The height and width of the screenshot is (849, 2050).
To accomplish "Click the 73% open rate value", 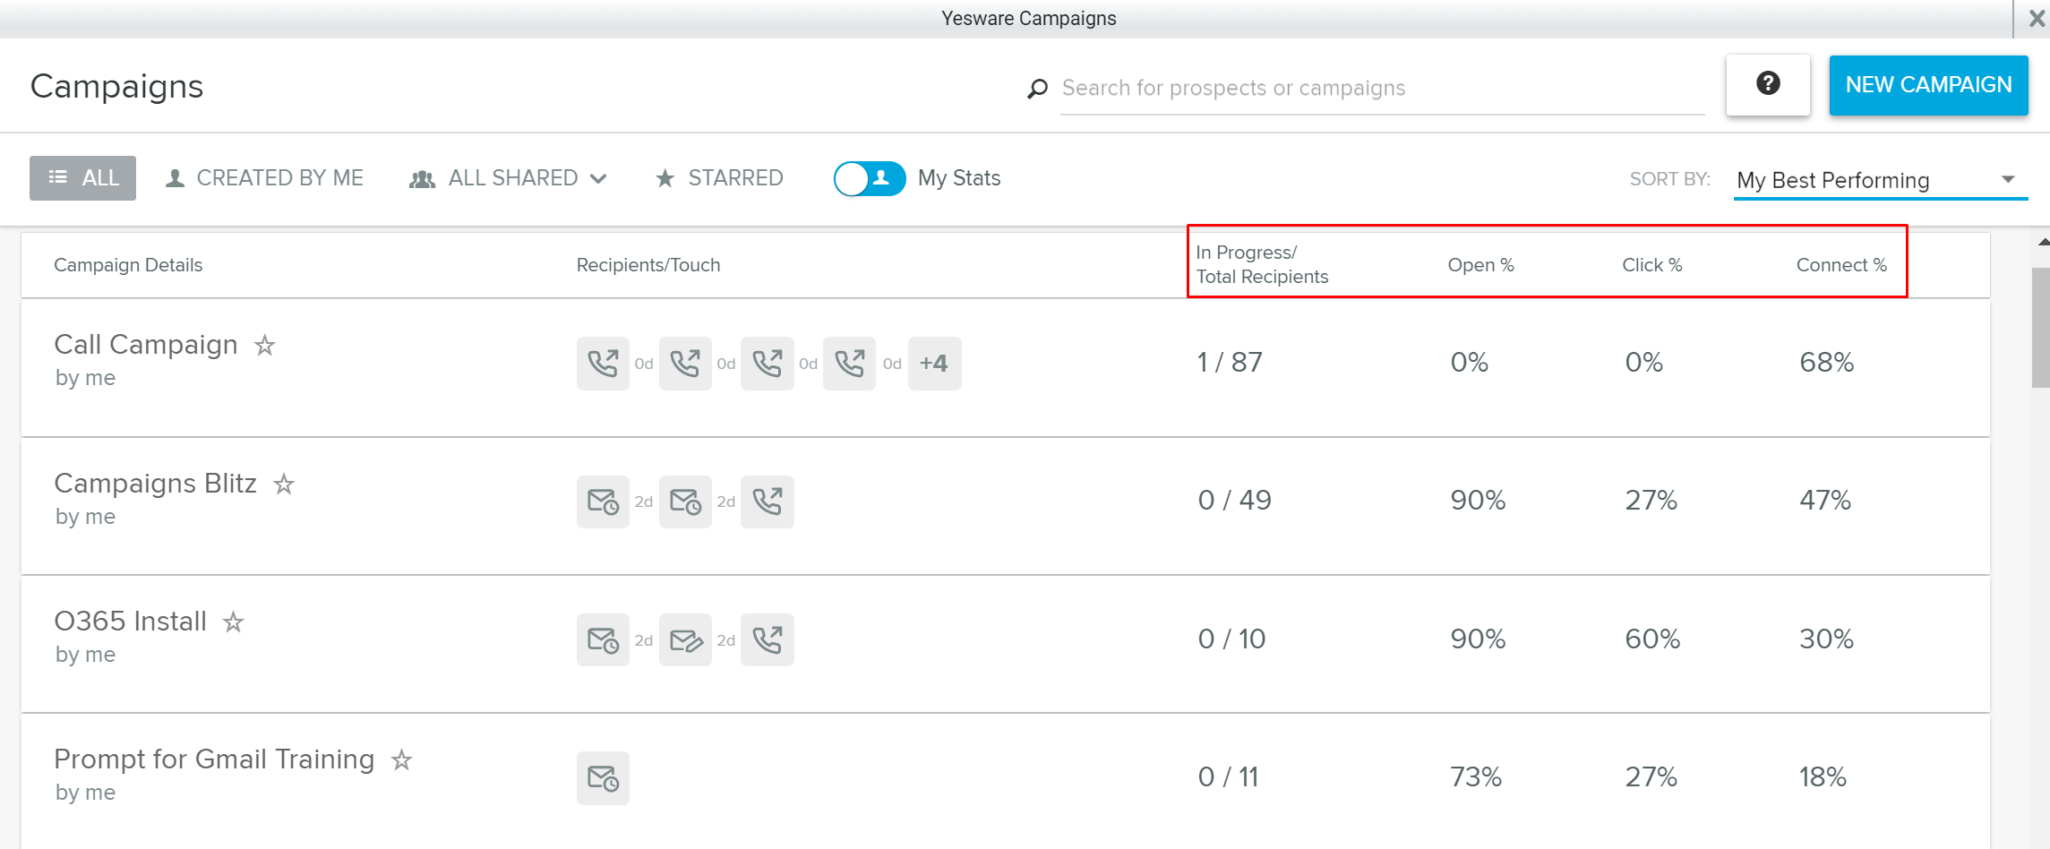I will (1476, 777).
